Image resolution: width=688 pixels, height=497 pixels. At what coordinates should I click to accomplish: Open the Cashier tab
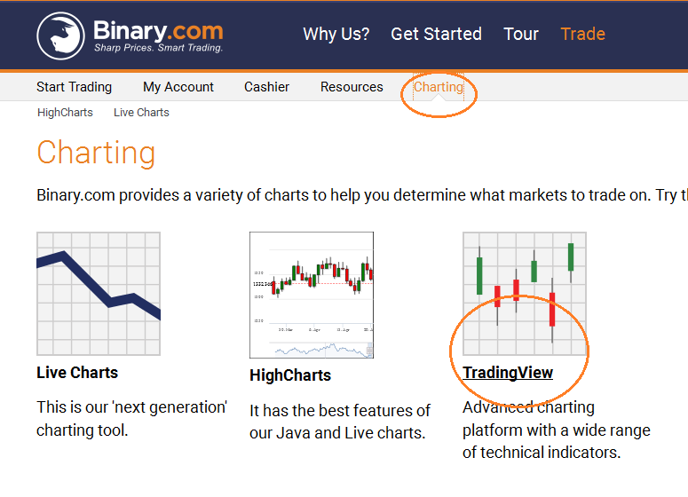267,87
